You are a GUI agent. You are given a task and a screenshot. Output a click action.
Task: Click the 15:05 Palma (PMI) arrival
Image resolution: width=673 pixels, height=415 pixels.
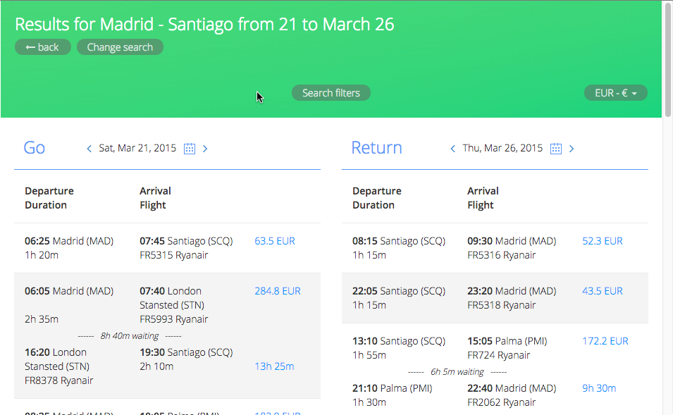[507, 341]
